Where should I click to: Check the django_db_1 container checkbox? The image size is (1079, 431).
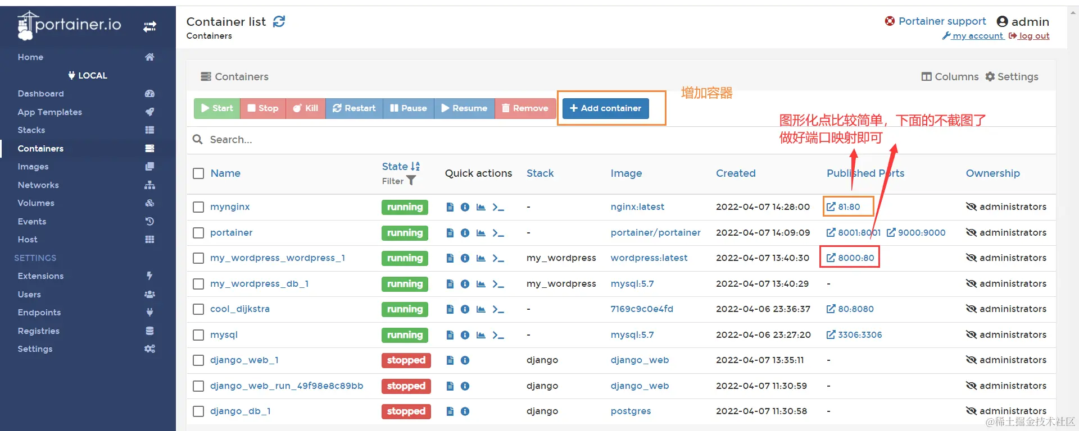(x=198, y=411)
